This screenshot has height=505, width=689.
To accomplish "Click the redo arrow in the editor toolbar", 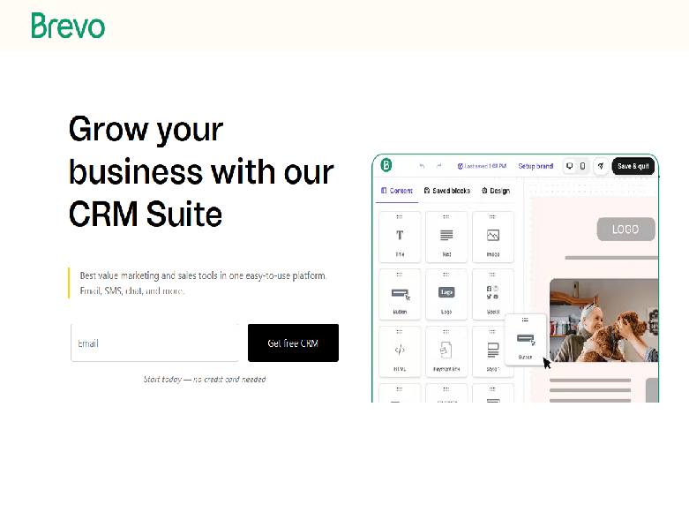I will pos(438,166).
